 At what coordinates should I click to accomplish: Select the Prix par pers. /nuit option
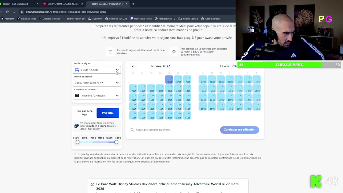(x=84, y=113)
